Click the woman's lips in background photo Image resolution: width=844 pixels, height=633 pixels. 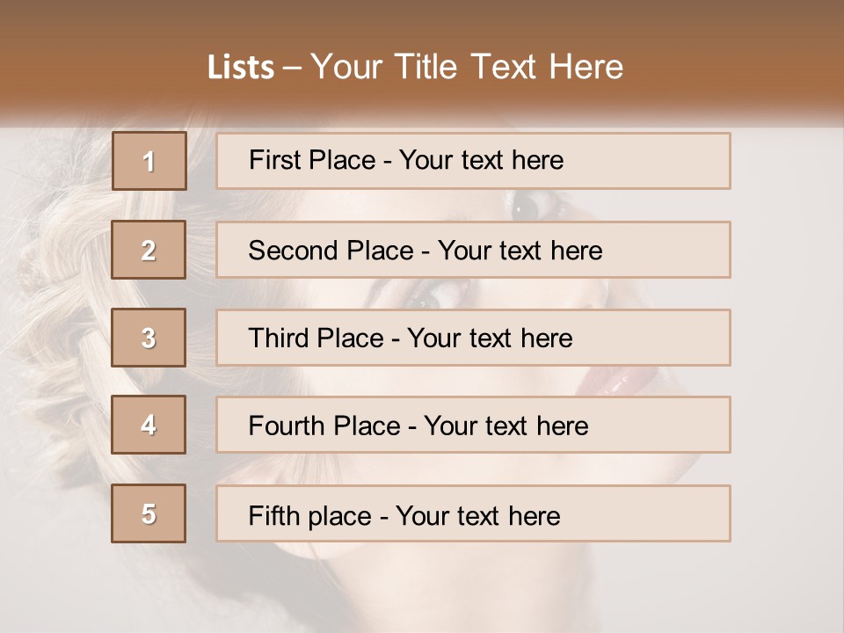[618, 382]
